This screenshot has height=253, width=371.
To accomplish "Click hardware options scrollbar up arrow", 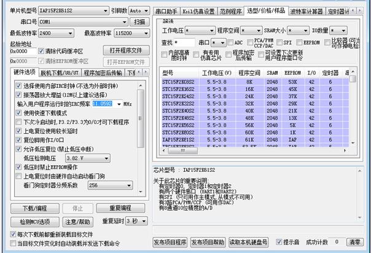I will [x=141, y=85].
